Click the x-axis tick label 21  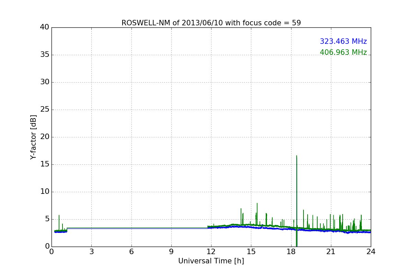(331, 252)
